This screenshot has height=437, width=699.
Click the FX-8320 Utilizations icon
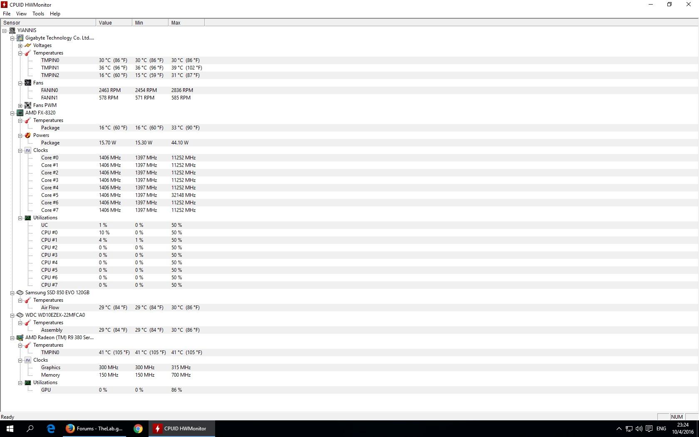[28, 218]
